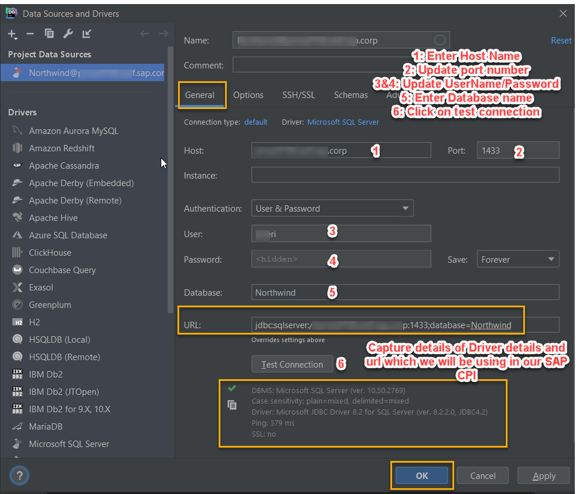Focus the Instance input field
Screen dimensions: 587x494
point(405,175)
